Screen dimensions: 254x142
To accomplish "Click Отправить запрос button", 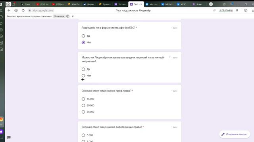I will click(235, 134).
